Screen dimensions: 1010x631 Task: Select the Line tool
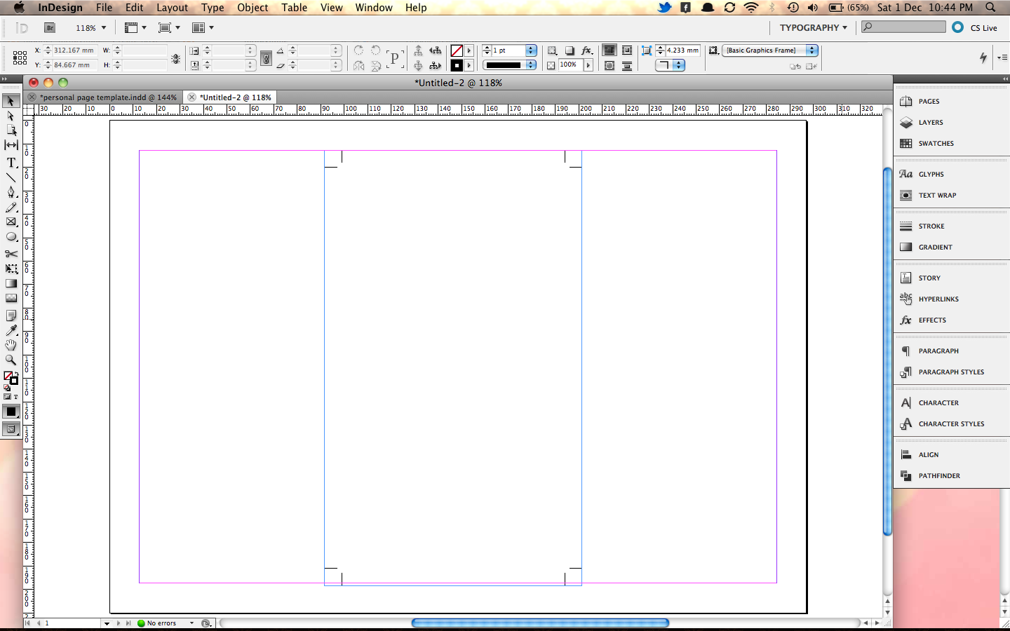pos(11,177)
